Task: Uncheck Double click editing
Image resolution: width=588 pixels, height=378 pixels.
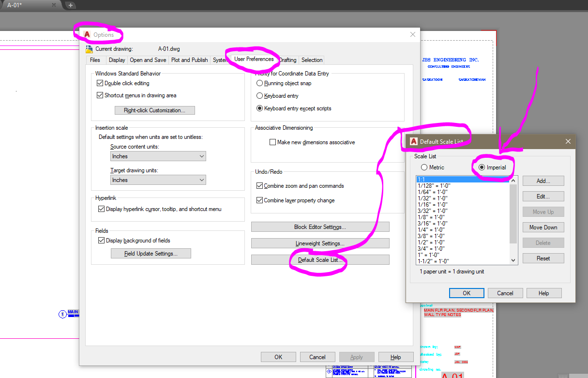Action: click(x=100, y=83)
